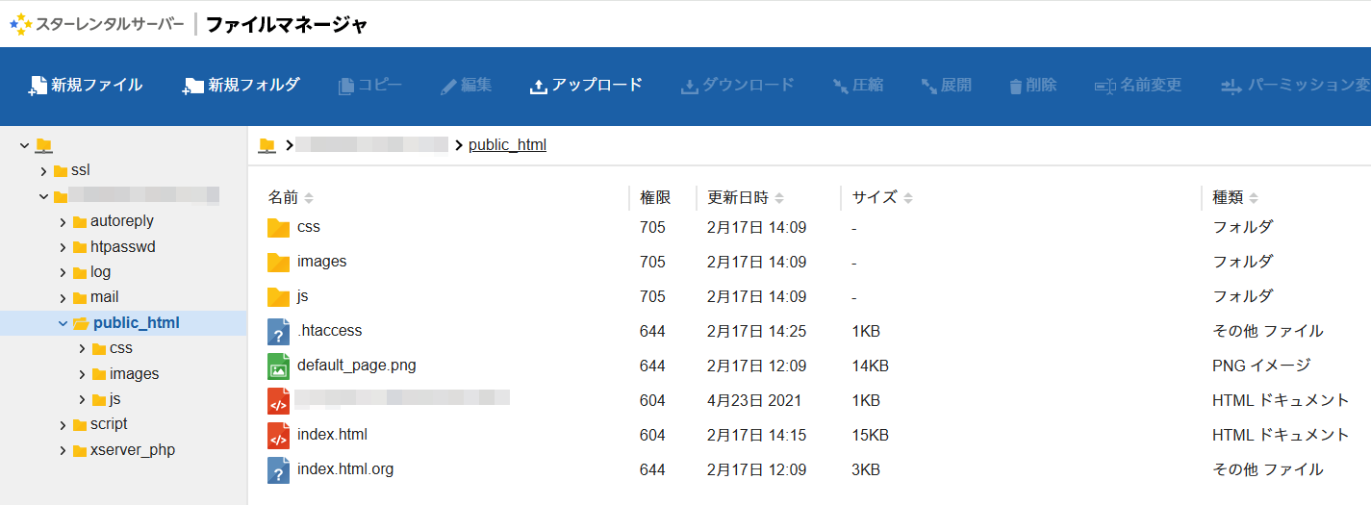This screenshot has height=505, width=1371.
Task: Expand the autoreply folder node
Action: [63, 221]
